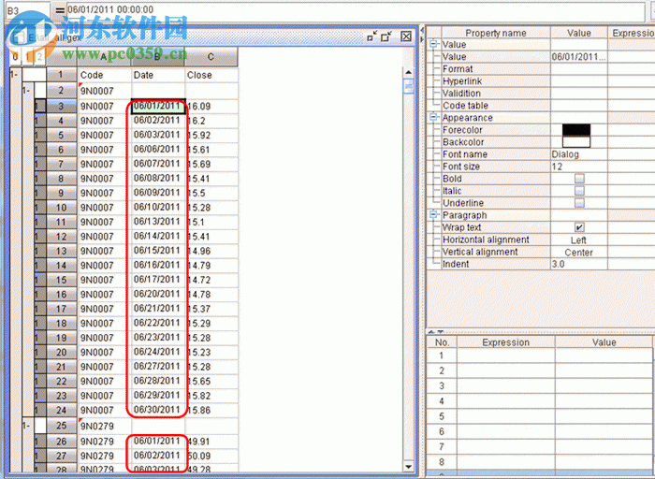This screenshot has height=479, width=655.
Task: Select row header 24
Action: click(61, 410)
